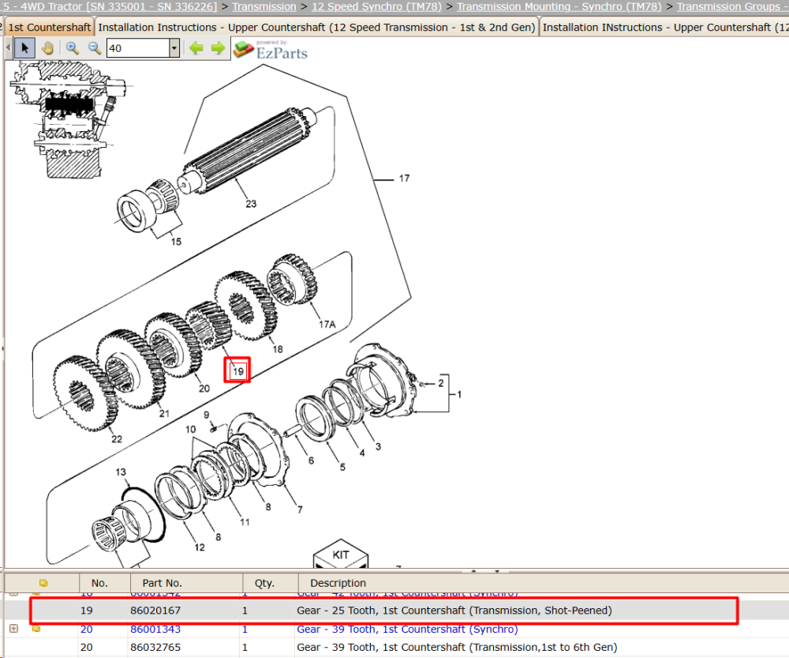Viewport: 789px width, 658px height.
Task: Click callout 3 on the diagram
Action: point(378,446)
